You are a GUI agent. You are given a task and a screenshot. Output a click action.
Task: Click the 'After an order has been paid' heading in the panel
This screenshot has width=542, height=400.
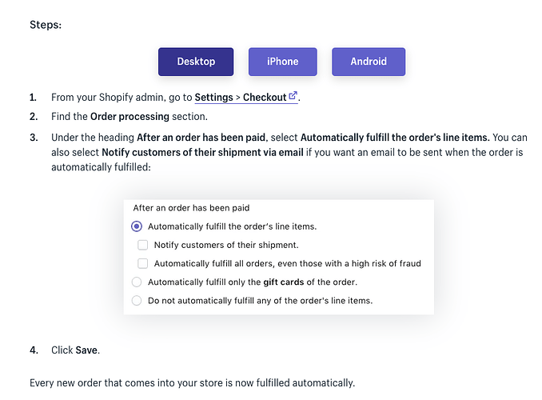coord(191,208)
